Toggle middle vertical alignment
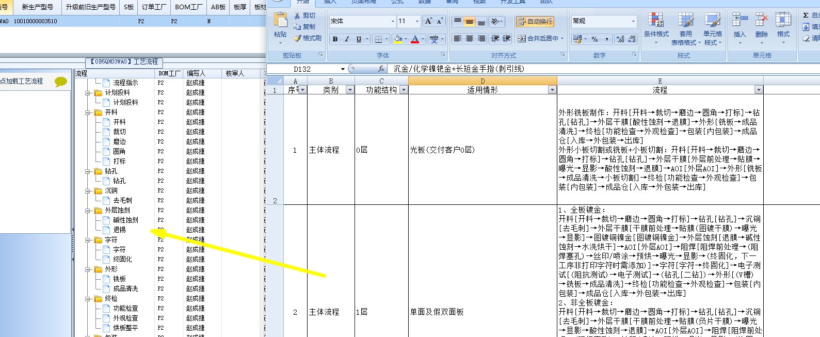820x337 pixels. click(x=469, y=21)
